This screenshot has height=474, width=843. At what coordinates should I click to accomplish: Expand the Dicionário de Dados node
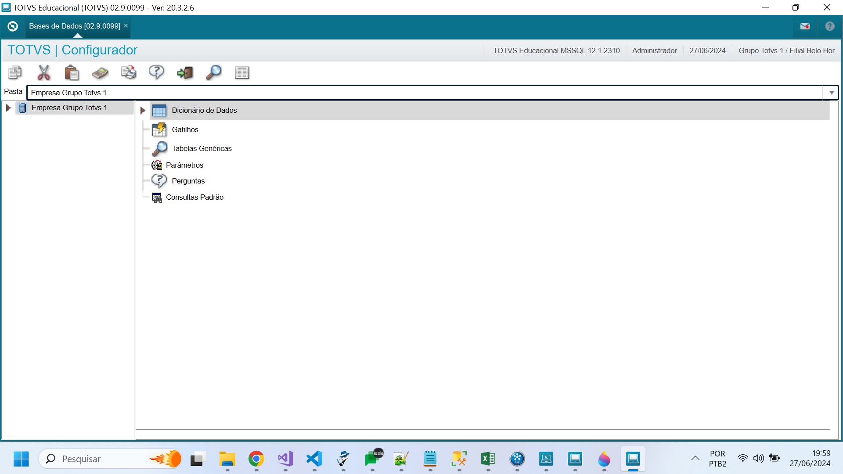tap(143, 111)
